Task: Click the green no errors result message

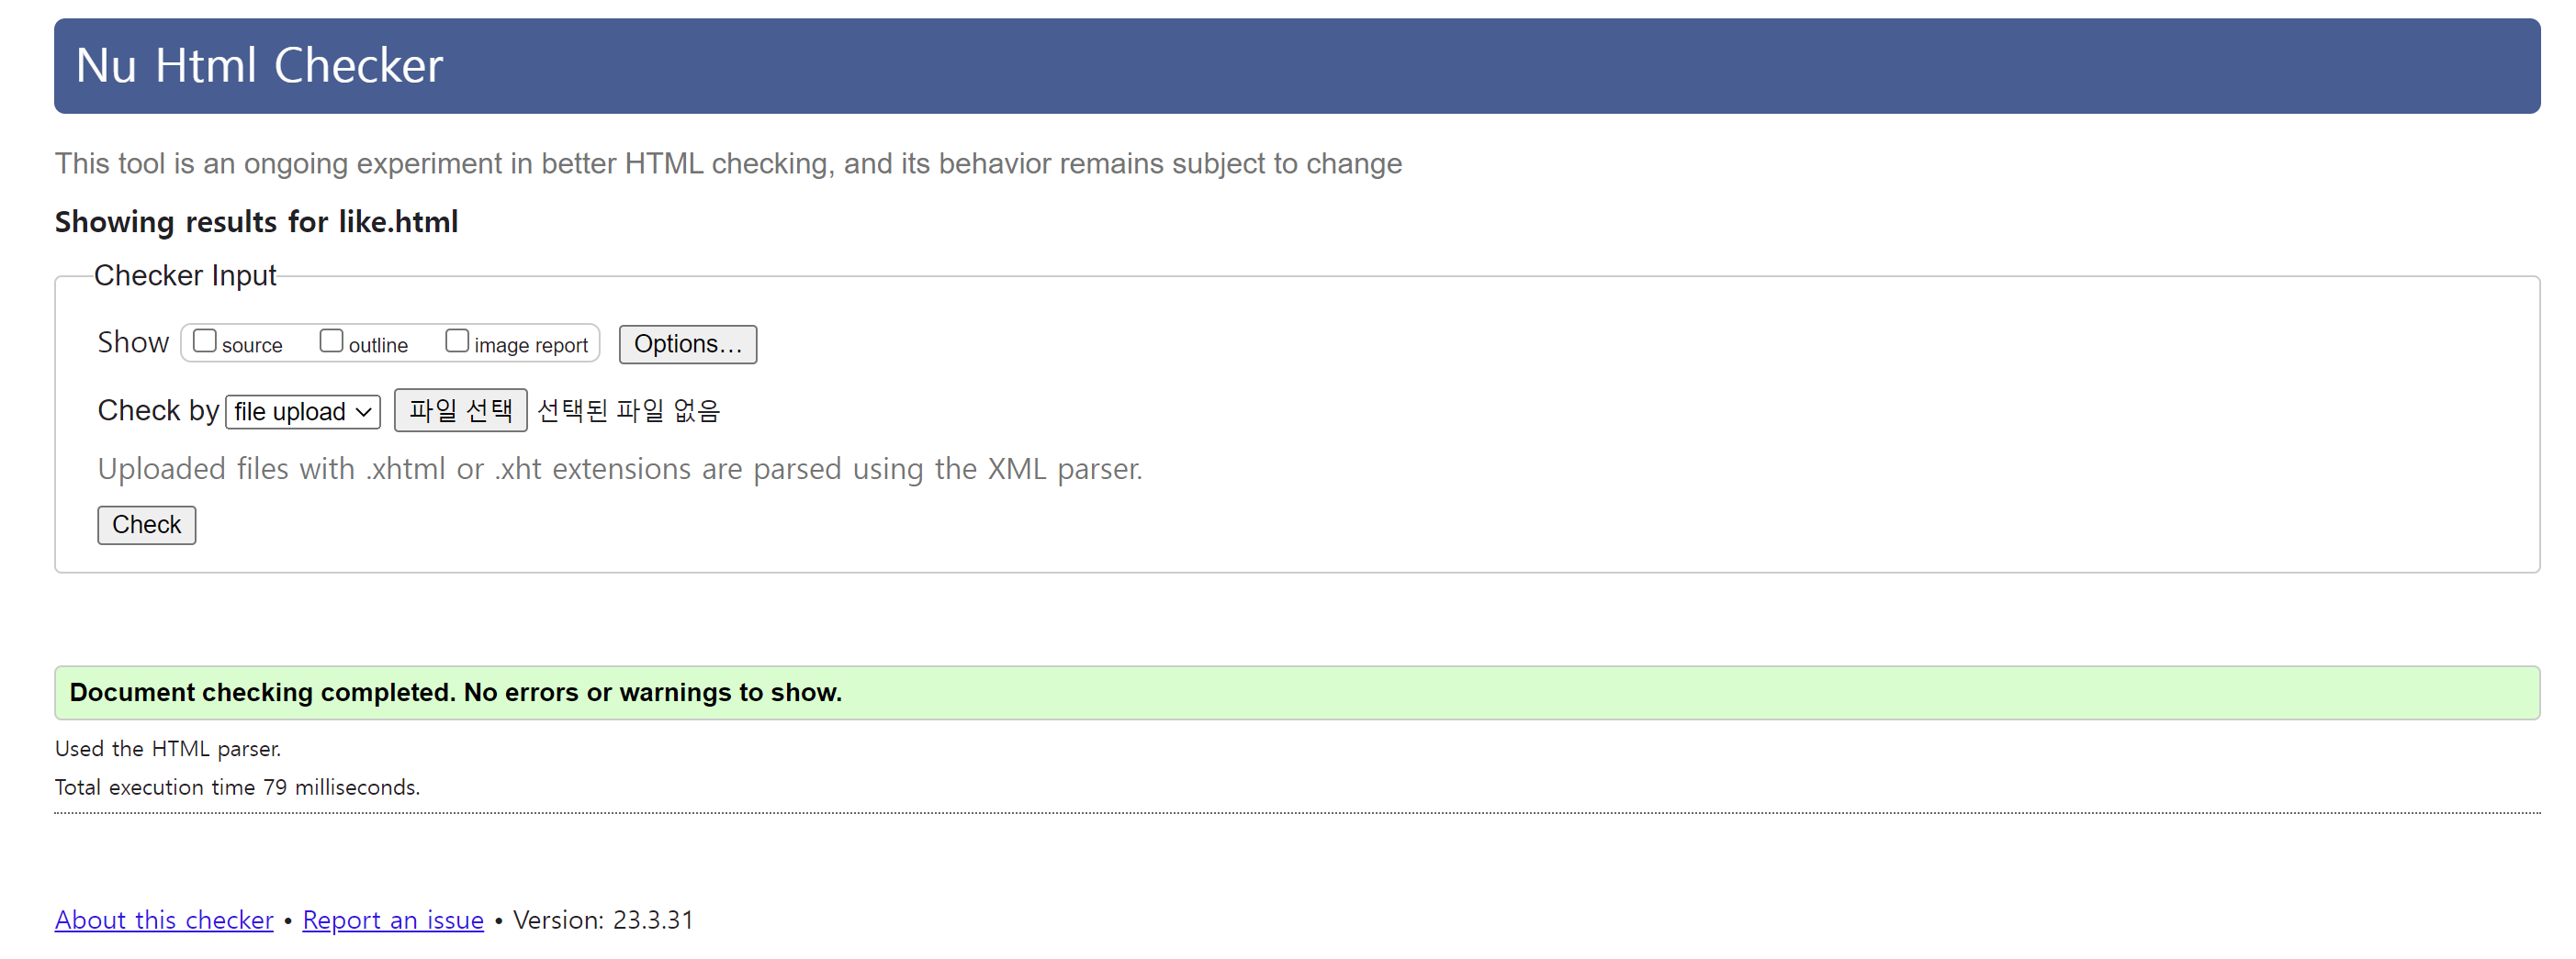Action: click(456, 693)
